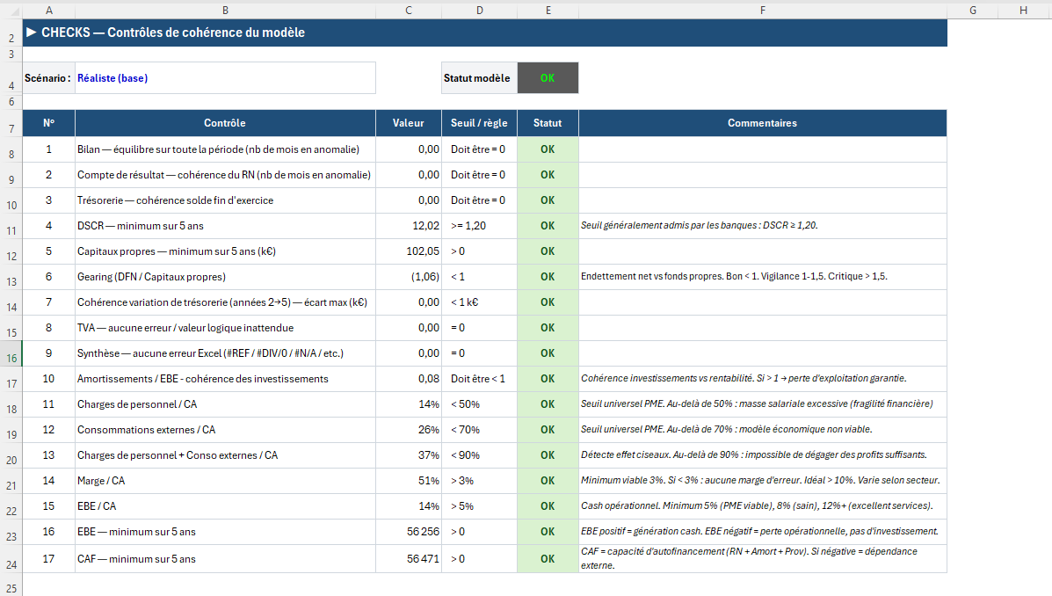Click the OK status for Marge / CA

548,481
